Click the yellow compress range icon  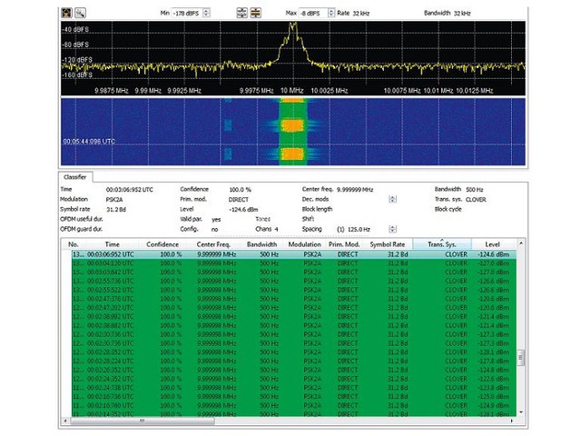(256, 13)
